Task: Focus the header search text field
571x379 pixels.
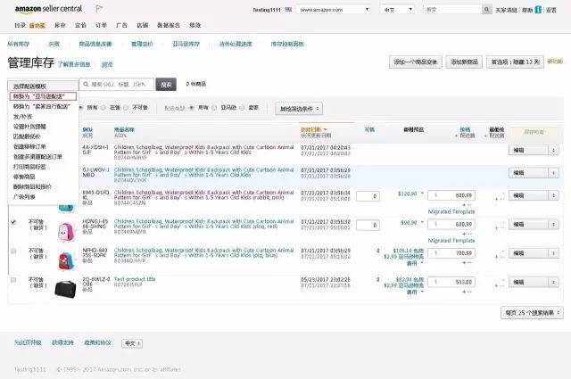Action: [452, 10]
